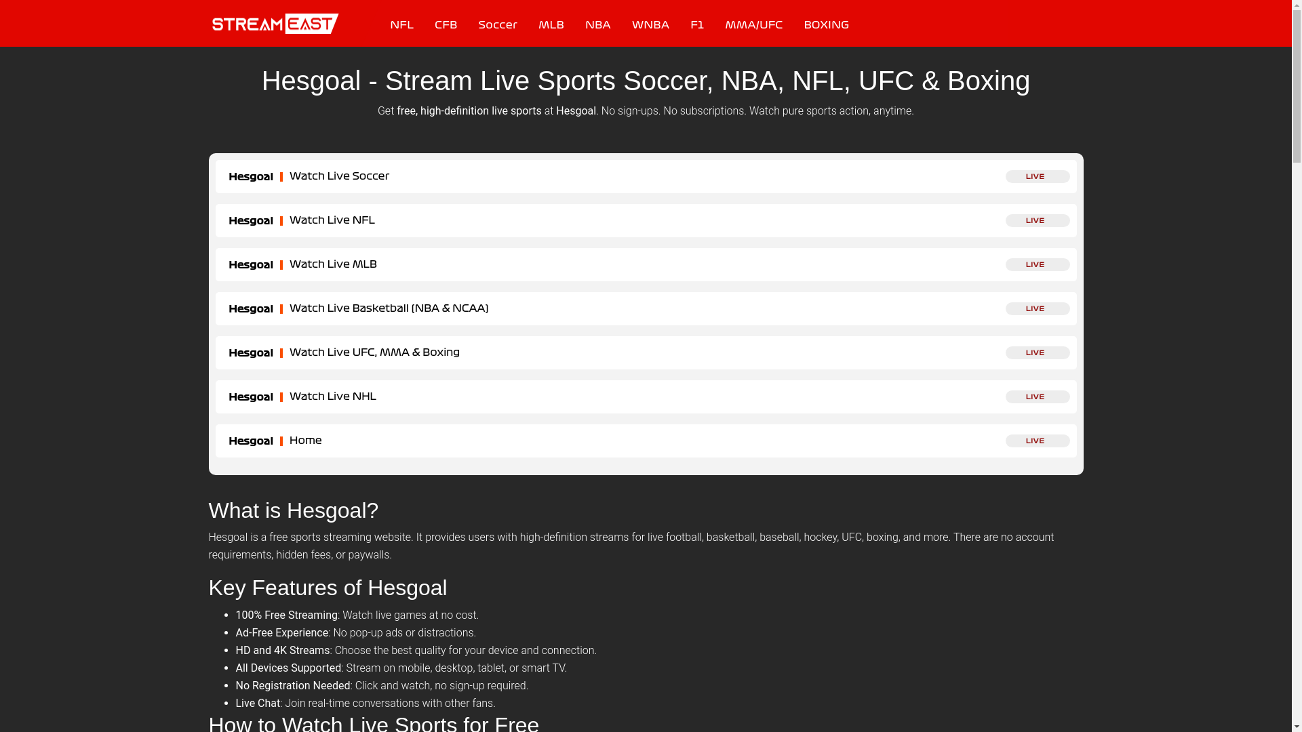Click LIVE badge on UFC, MMA & Boxing row

[1038, 352]
